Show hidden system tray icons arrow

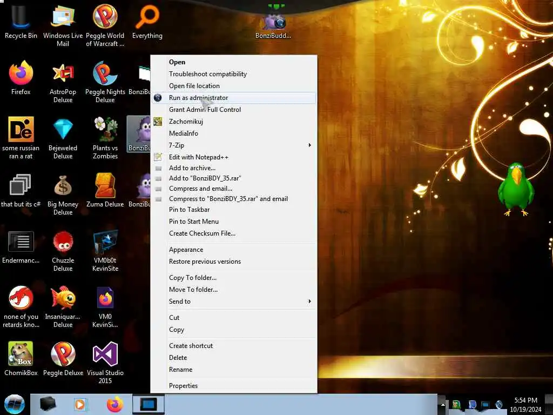click(443, 405)
